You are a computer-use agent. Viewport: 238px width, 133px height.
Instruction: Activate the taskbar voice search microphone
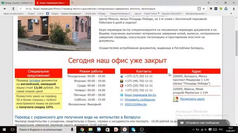coord(72,130)
